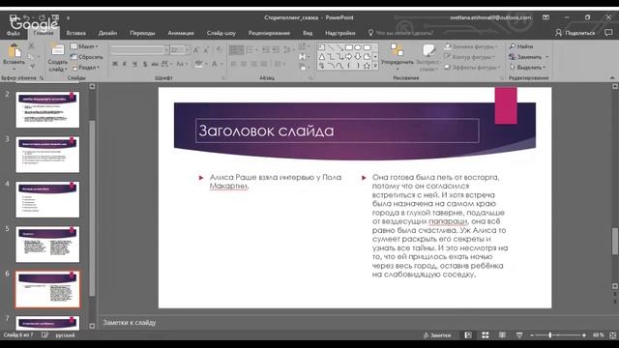The height and width of the screenshot is (348, 619).
Task: Click the zoom slider handle in status bar
Action: click(x=550, y=335)
